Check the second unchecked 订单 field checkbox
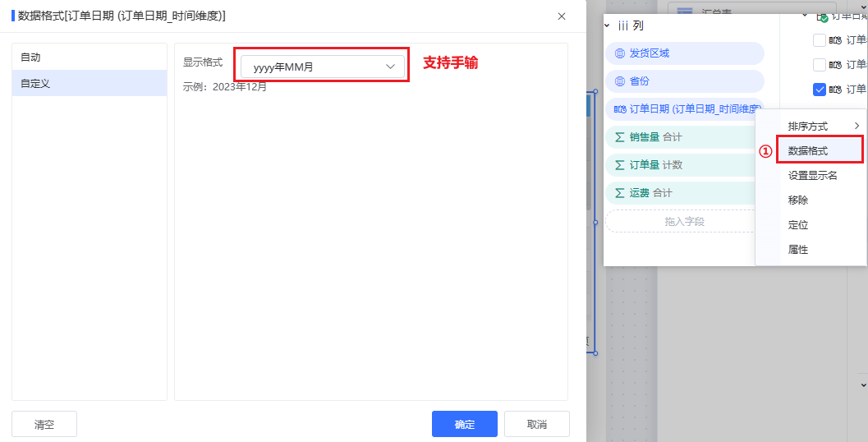Viewport: 868px width, 442px height. point(820,65)
